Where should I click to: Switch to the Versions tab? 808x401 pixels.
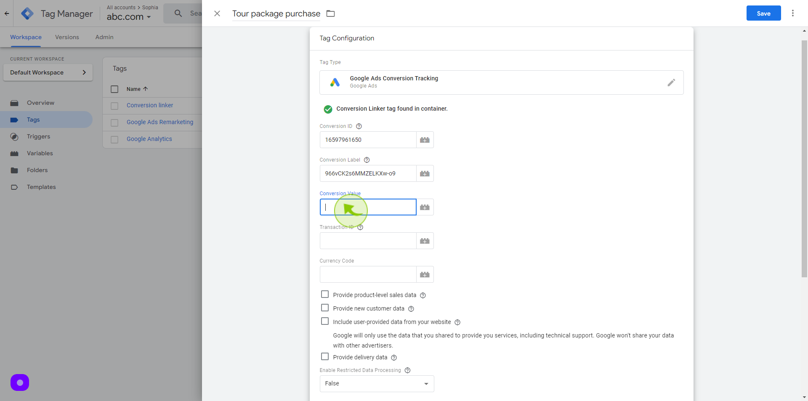[x=67, y=37]
